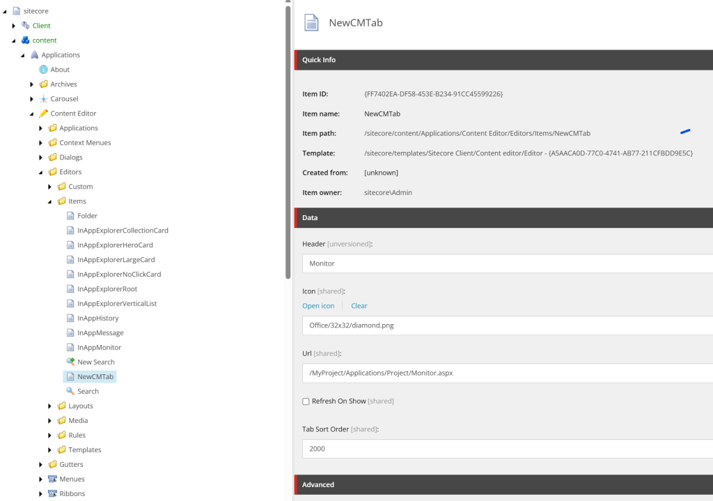Click the Search magnifier icon in tree
Viewport: 713px width, 501px height.
[70, 392]
